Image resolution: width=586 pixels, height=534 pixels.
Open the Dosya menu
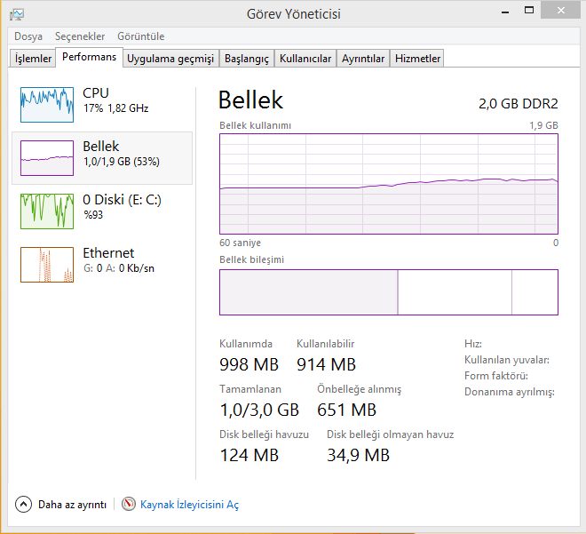coord(28,36)
